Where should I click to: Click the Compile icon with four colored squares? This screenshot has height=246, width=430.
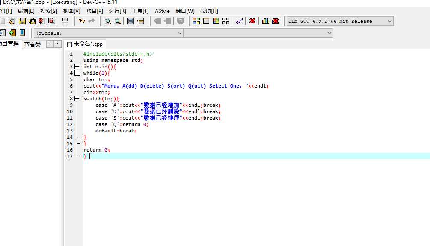(196, 21)
